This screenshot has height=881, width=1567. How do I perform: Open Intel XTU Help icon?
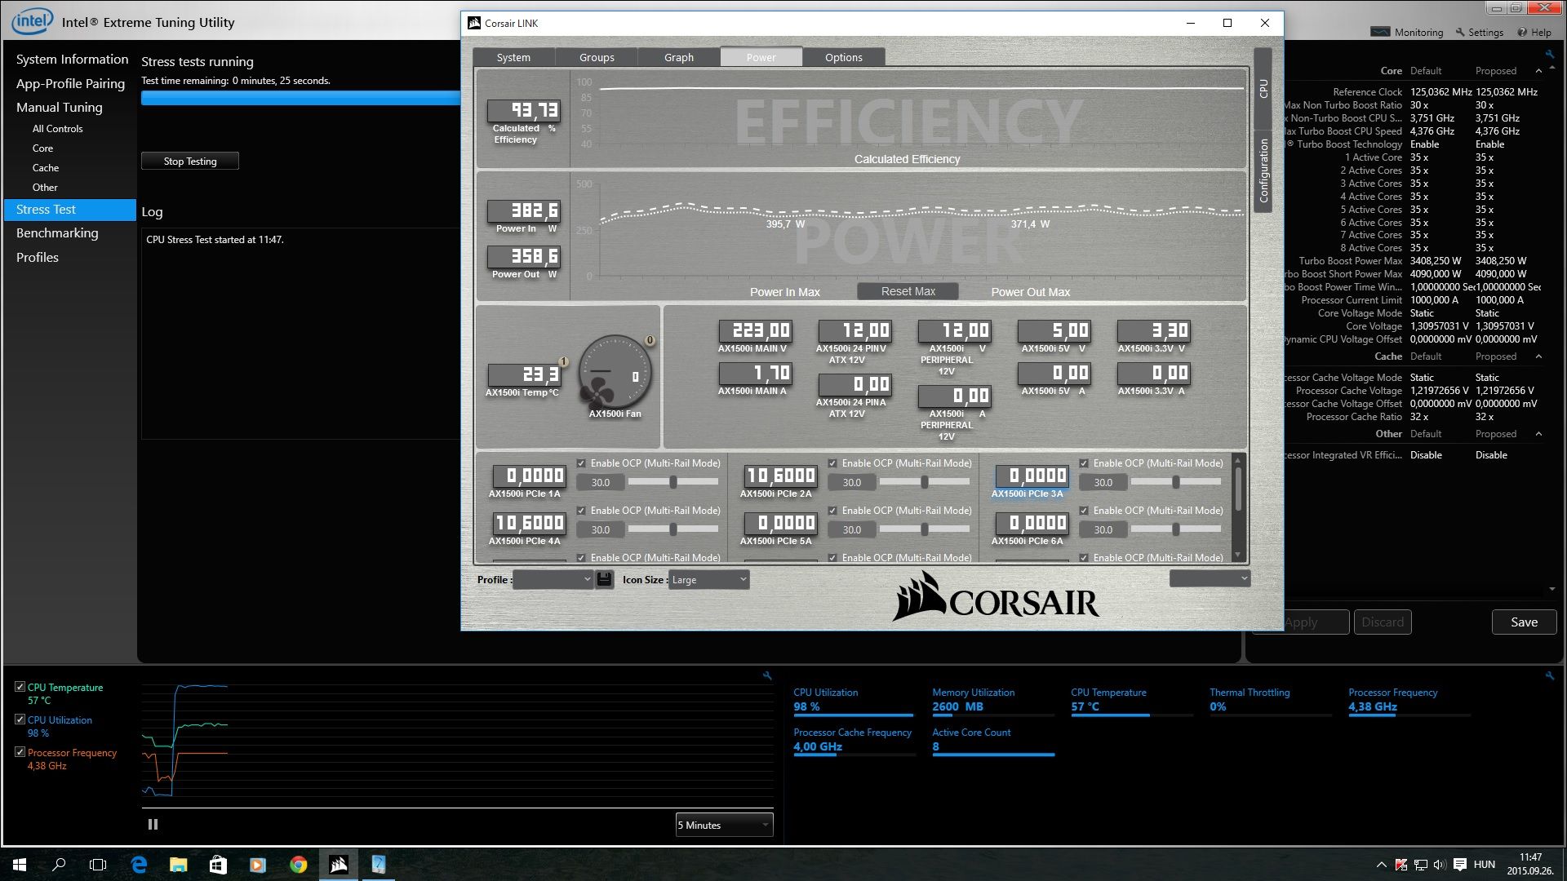1522,32
